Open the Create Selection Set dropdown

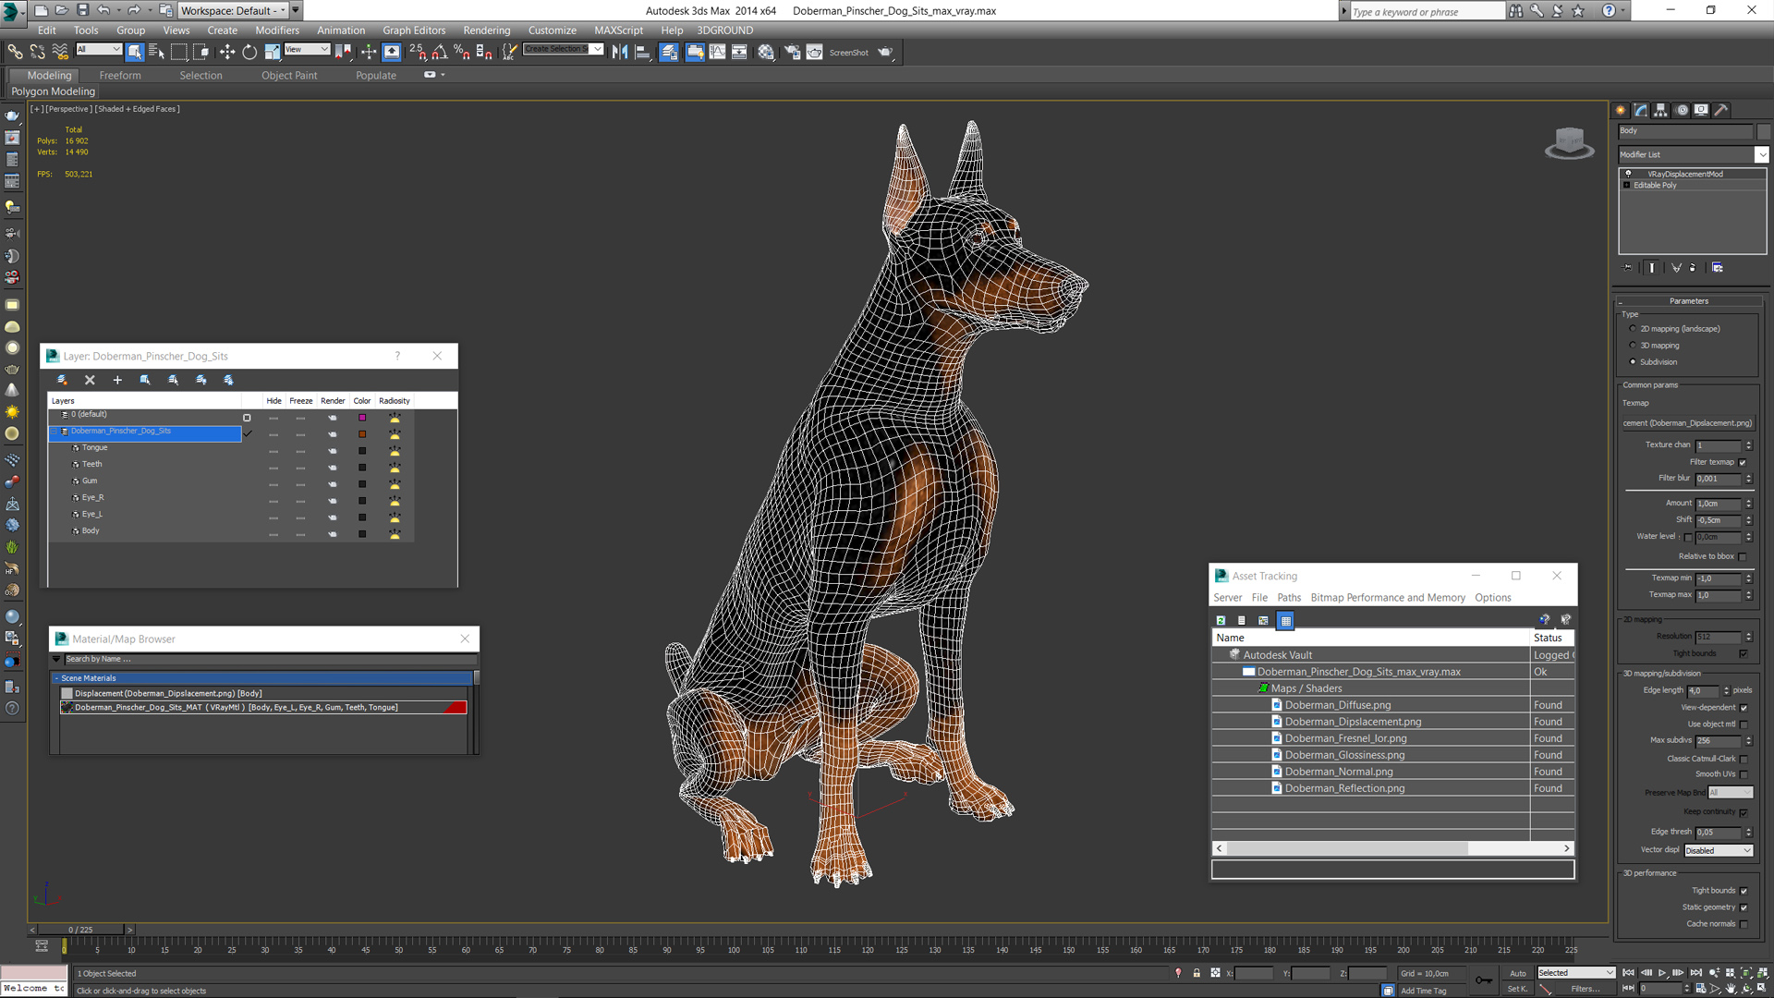coord(564,49)
